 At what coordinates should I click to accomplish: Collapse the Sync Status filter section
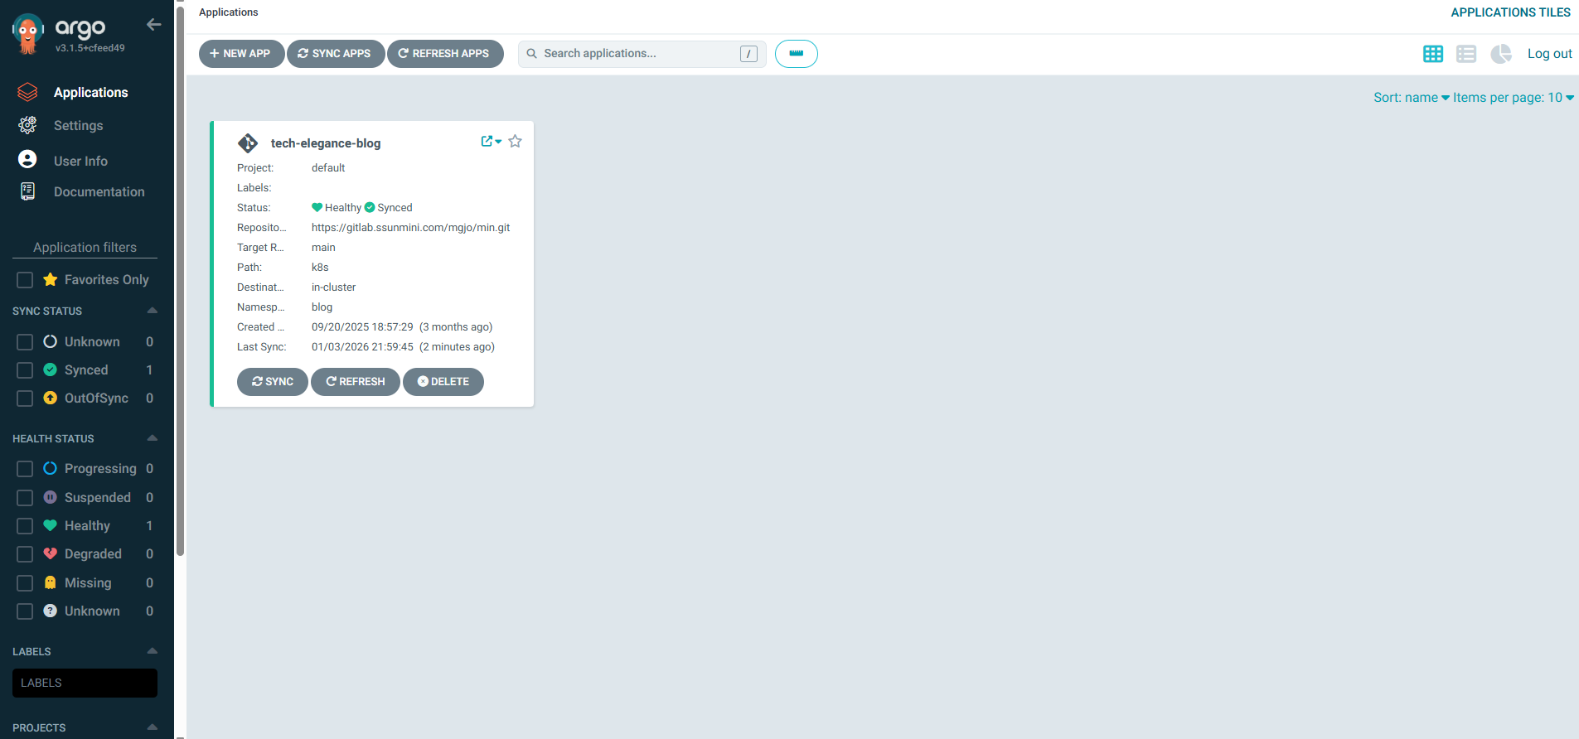152,311
